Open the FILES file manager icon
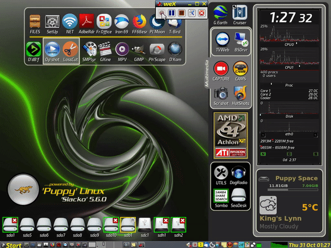331x248 pixels. coord(35,21)
